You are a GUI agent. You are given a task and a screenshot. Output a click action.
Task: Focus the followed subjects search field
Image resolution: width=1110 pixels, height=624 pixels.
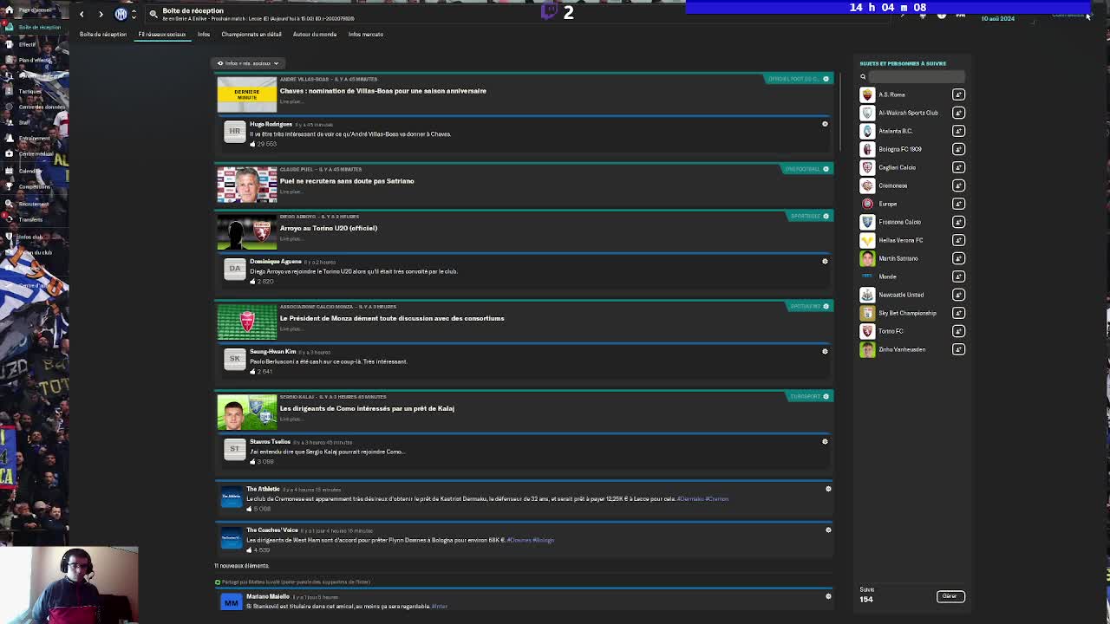point(917,76)
